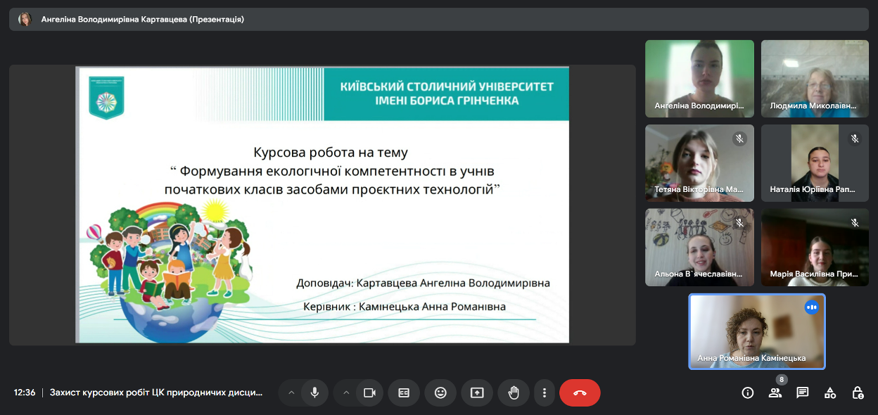The image size is (878, 415).
Task: Click presenter name in top bar
Action: coord(142,20)
